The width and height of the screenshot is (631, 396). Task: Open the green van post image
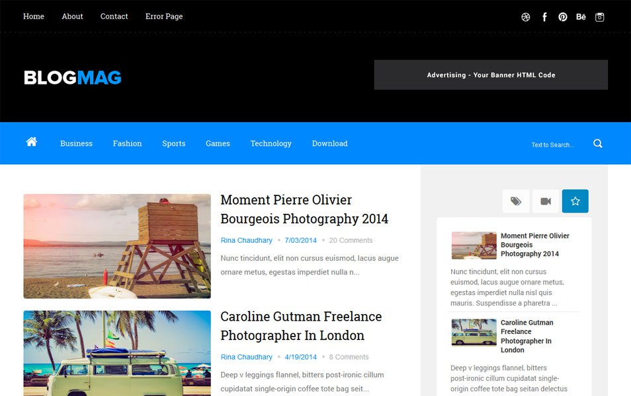coord(117,353)
